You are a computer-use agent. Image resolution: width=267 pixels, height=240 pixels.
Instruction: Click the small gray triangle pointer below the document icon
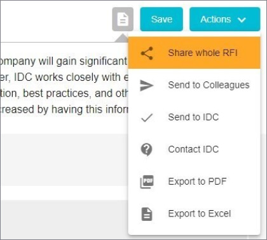click(x=122, y=38)
